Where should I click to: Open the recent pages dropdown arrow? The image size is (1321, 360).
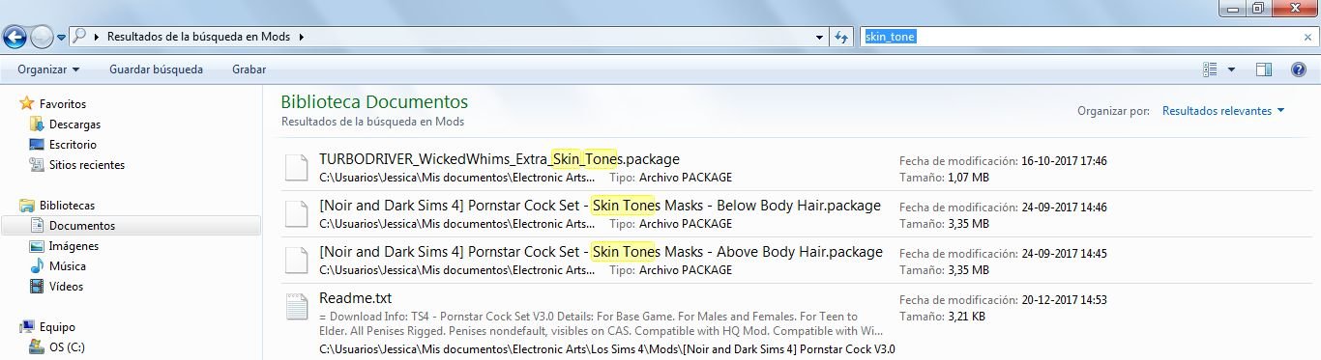click(x=61, y=38)
